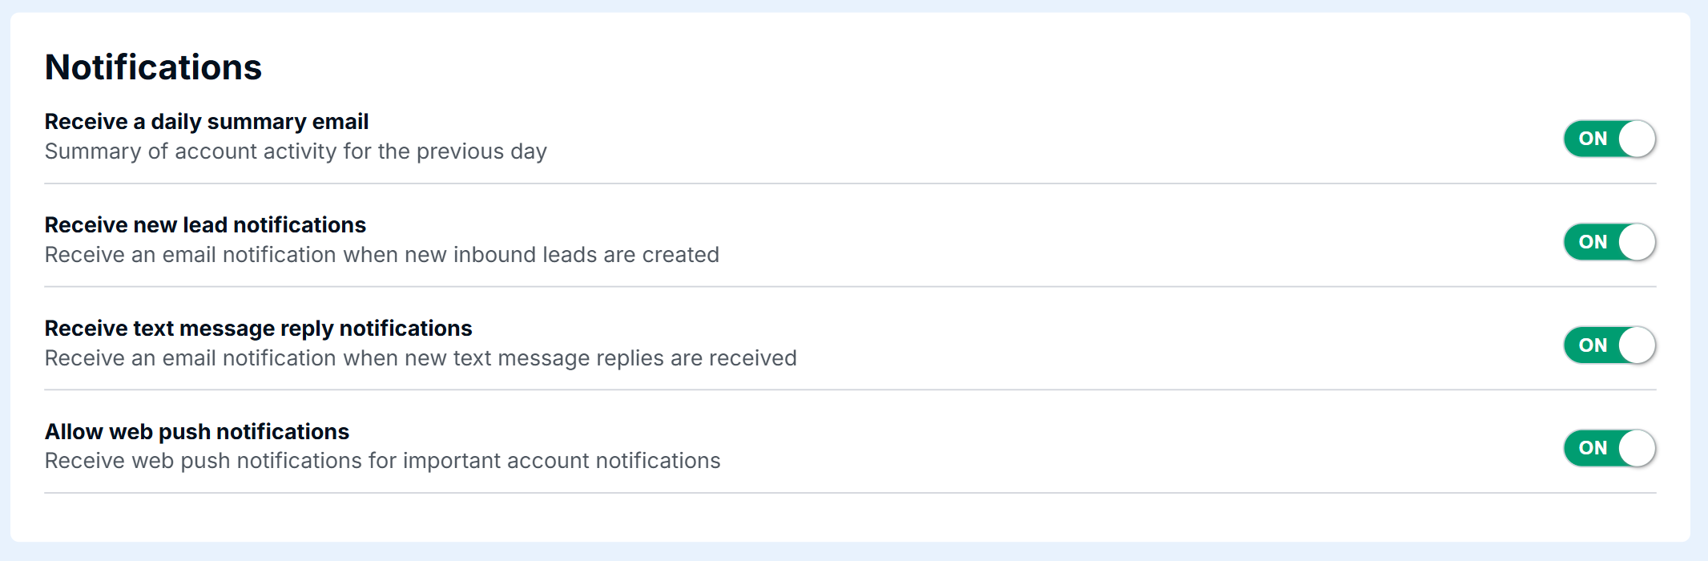
Task: Click the "Receive a daily summary email" label
Action: click(x=207, y=122)
